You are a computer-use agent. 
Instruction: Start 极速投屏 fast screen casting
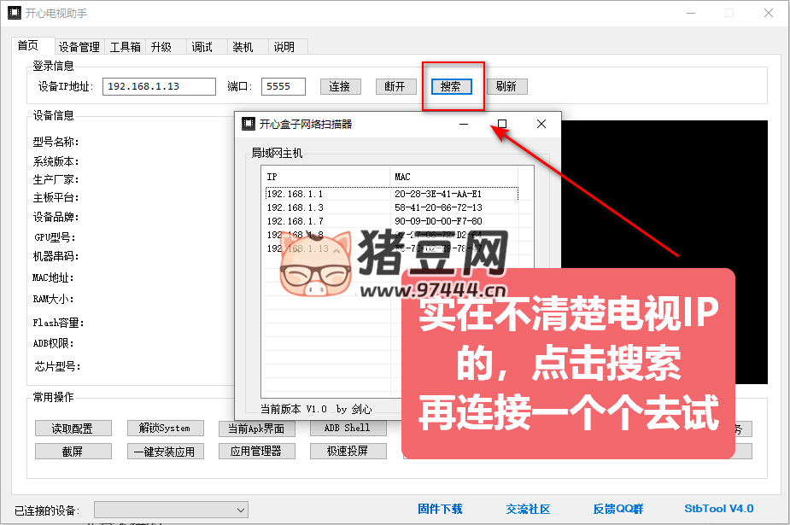click(x=348, y=451)
